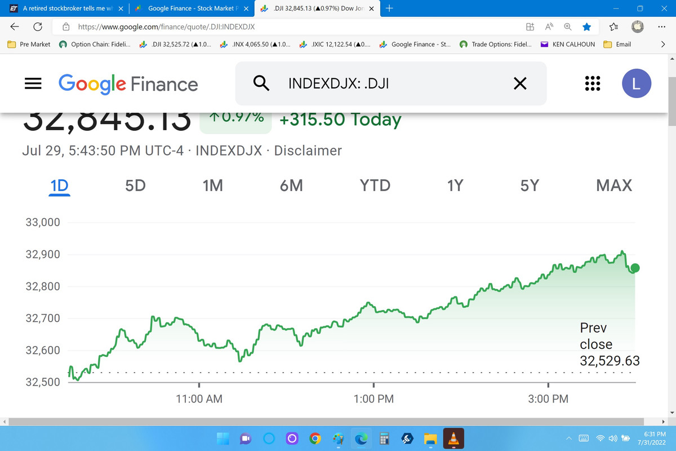Open the Edge profile picture
Screen dimensions: 676x451
(637, 26)
